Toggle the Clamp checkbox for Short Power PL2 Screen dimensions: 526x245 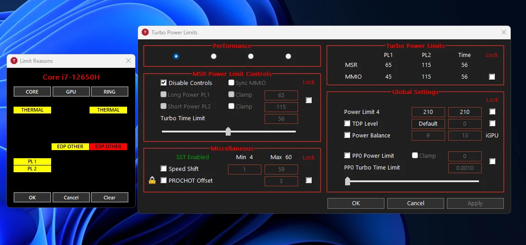[232, 106]
